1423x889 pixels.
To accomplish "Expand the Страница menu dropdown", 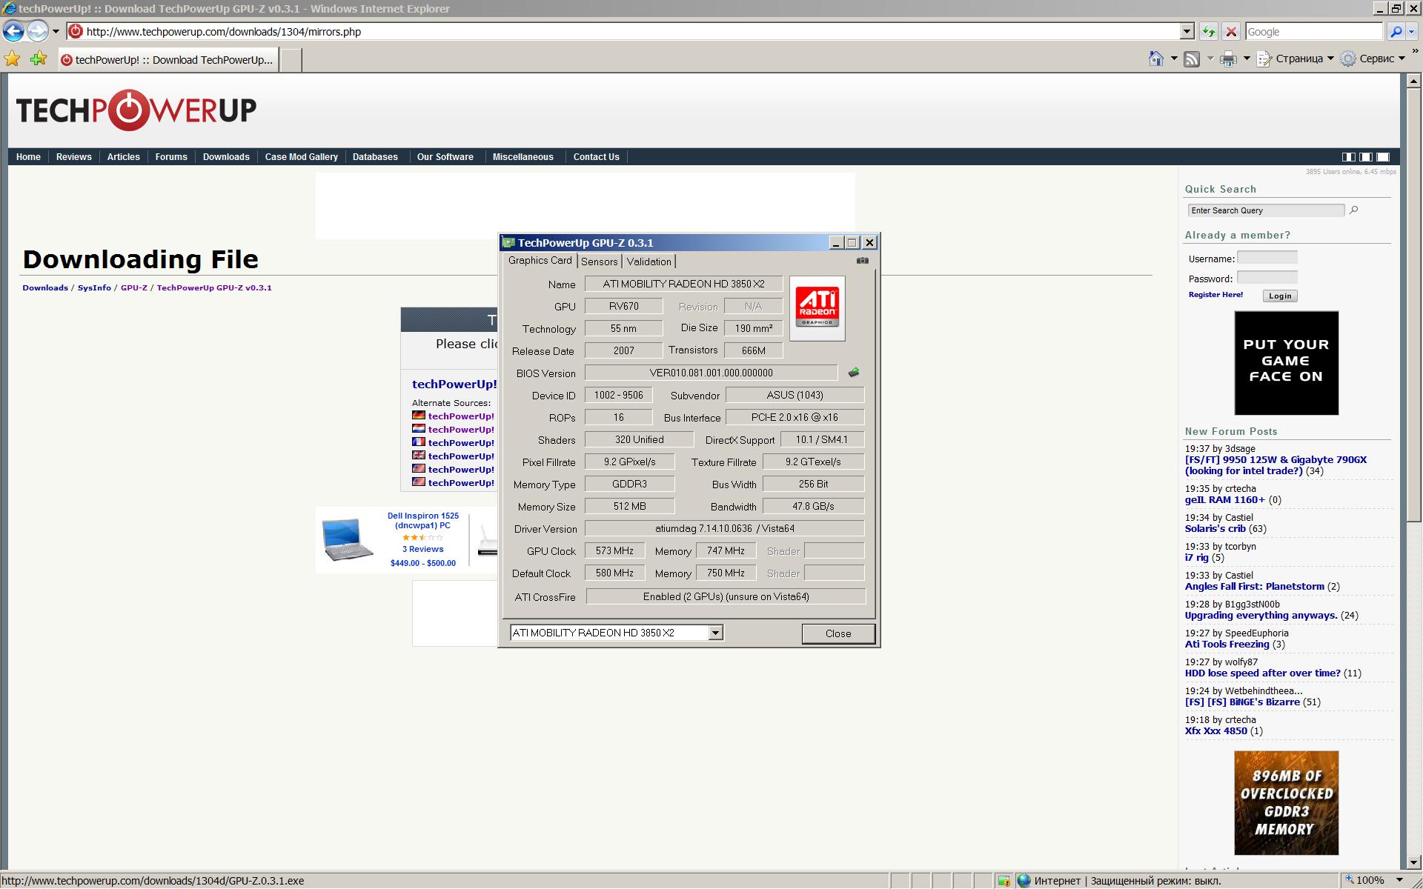I will (x=1330, y=59).
